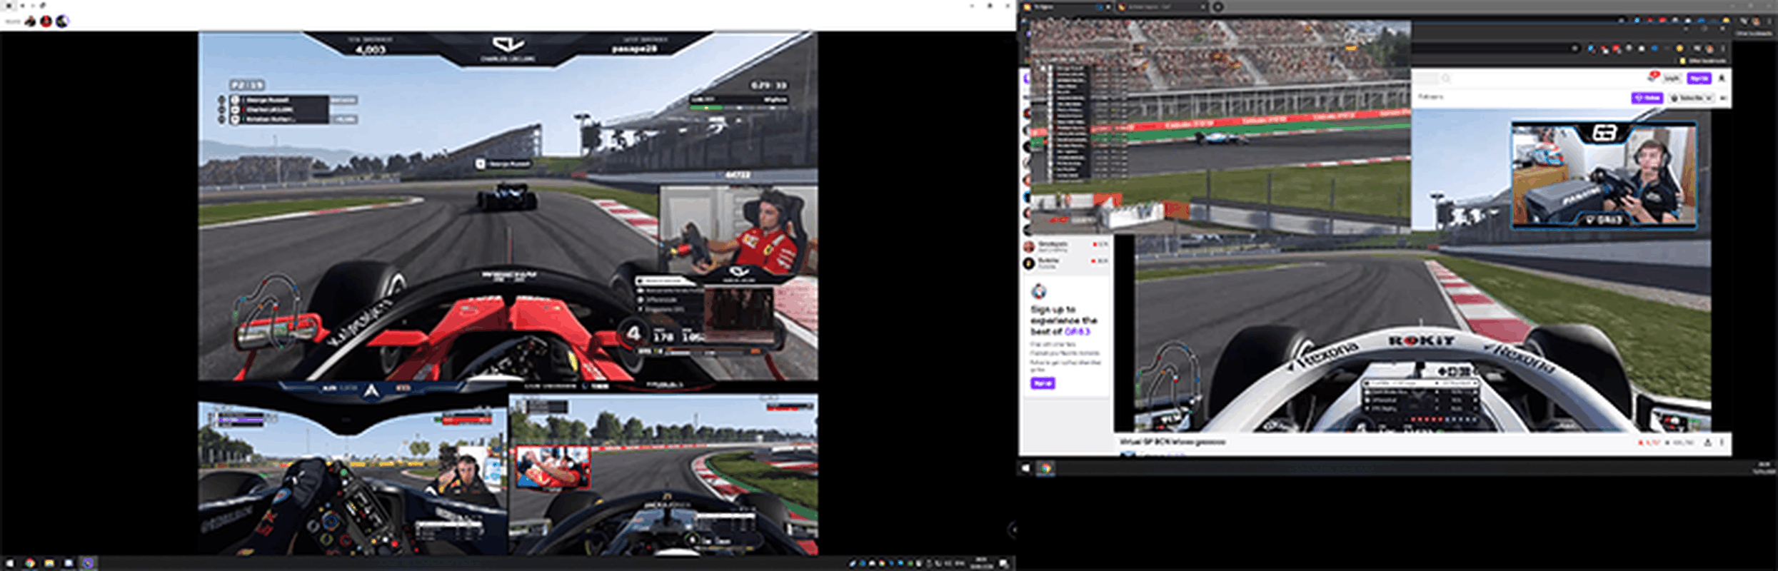This screenshot has height=571, width=1778.
Task: Click the red channel avatar in multistream bar
Action: (46, 21)
